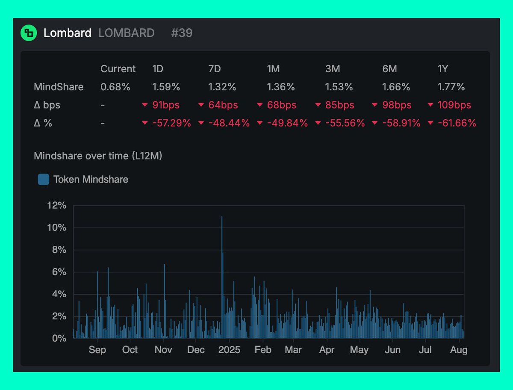Click the LOMBARD ticker label
This screenshot has width=513, height=390.
tap(127, 33)
